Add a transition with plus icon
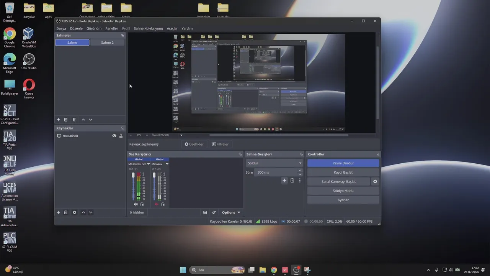Image resolution: width=490 pixels, height=276 pixels. coord(284,181)
